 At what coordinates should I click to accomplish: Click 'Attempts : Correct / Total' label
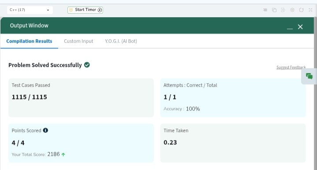pyautogui.click(x=190, y=85)
